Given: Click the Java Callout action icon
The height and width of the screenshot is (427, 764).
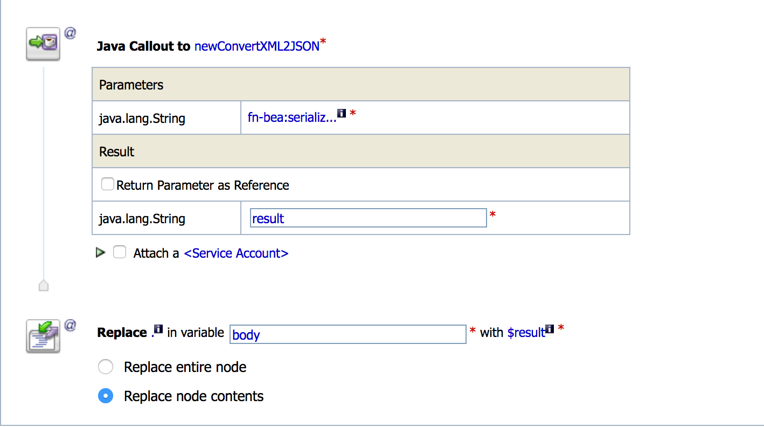Looking at the screenshot, I should pyautogui.click(x=43, y=43).
